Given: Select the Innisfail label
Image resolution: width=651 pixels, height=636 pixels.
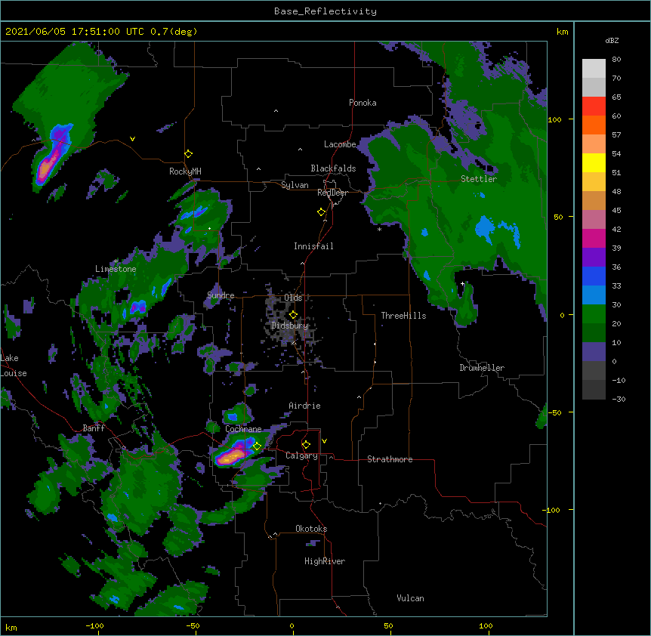Looking at the screenshot, I should [313, 246].
